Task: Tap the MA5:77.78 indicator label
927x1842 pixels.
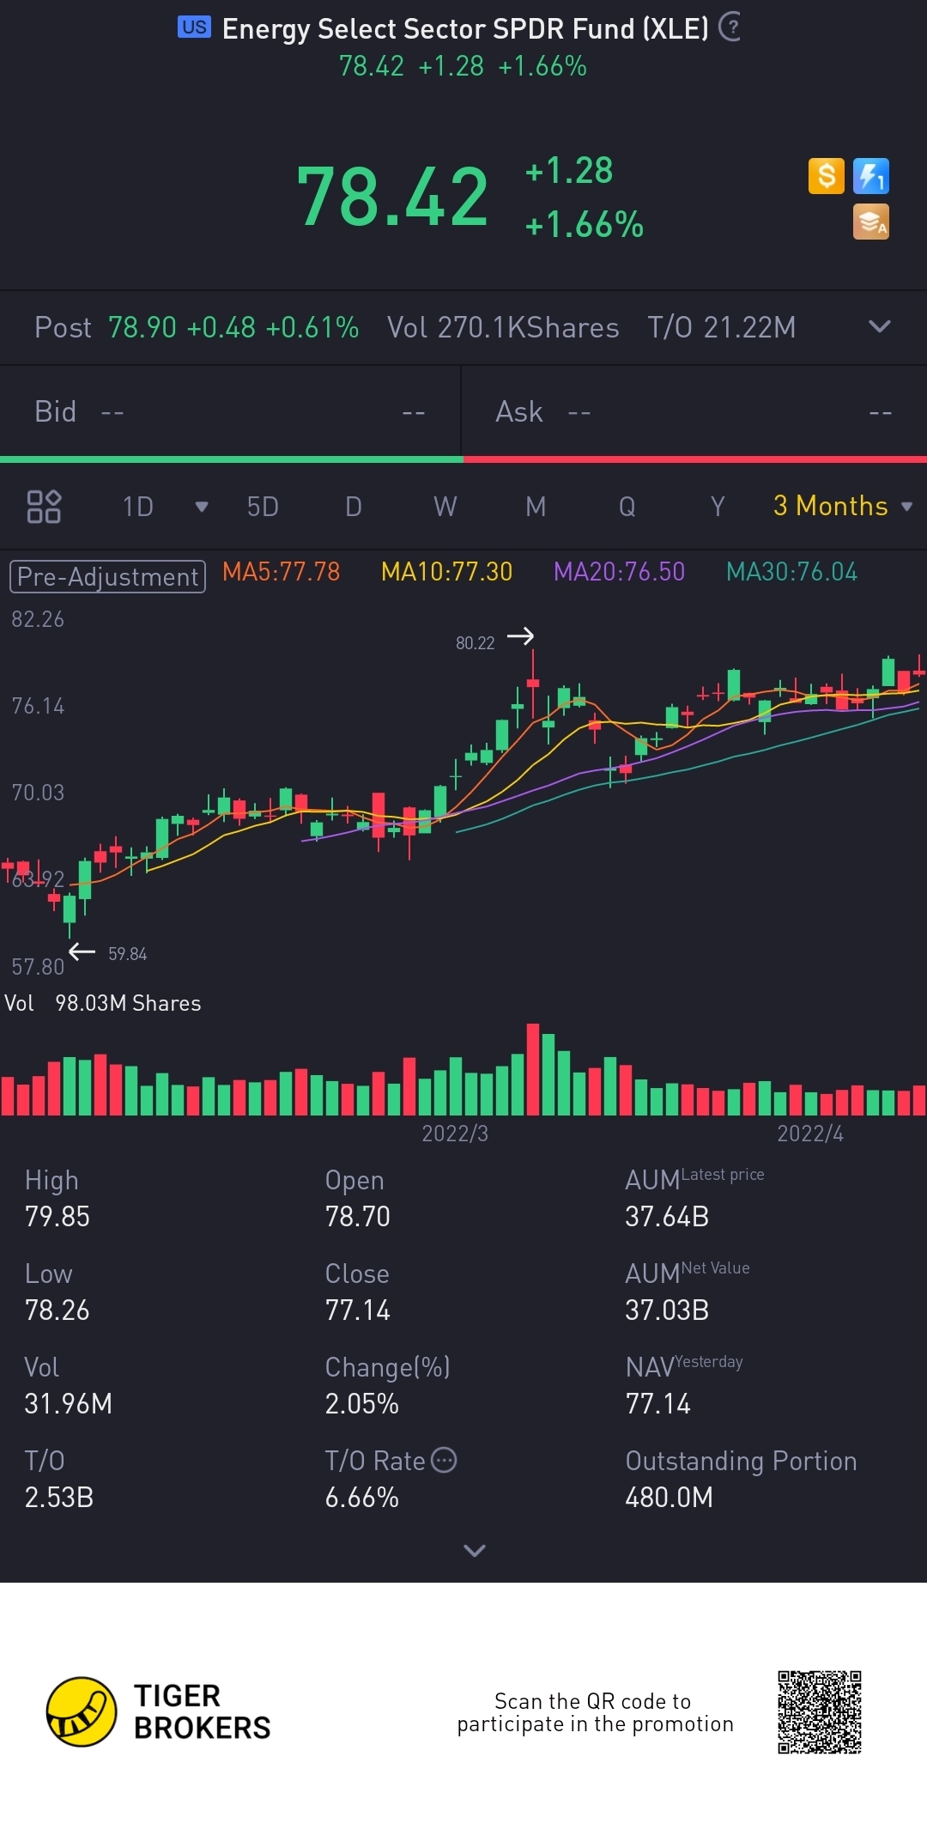Action: (282, 572)
